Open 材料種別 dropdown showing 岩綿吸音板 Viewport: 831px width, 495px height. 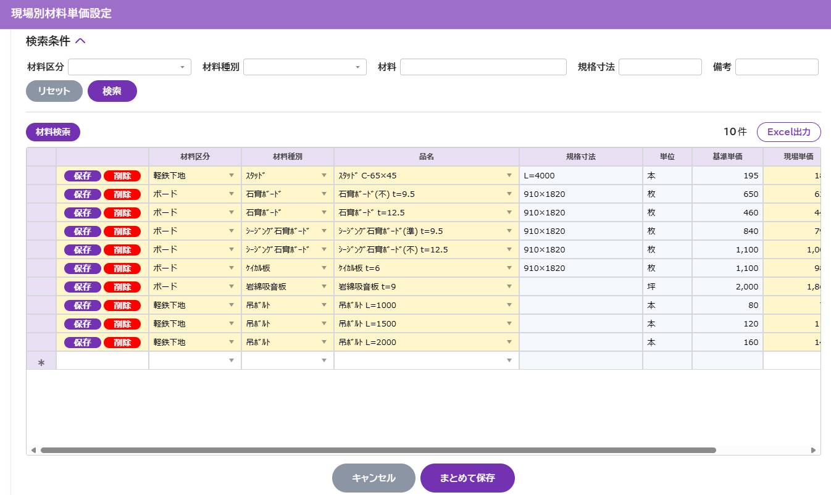pos(324,287)
